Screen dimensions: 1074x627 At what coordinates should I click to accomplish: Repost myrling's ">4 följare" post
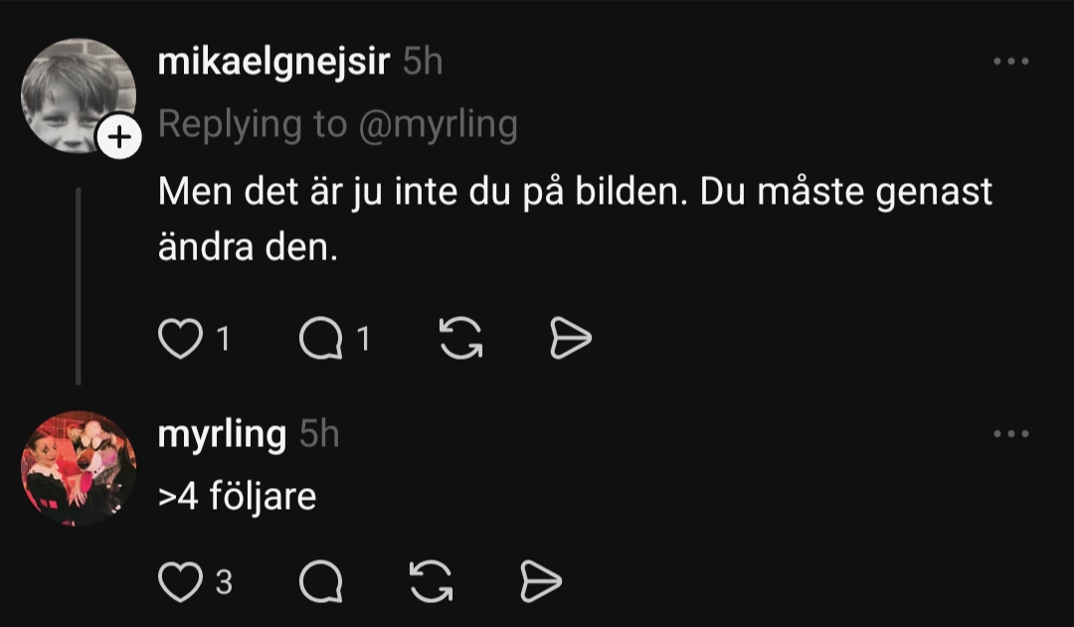click(432, 582)
